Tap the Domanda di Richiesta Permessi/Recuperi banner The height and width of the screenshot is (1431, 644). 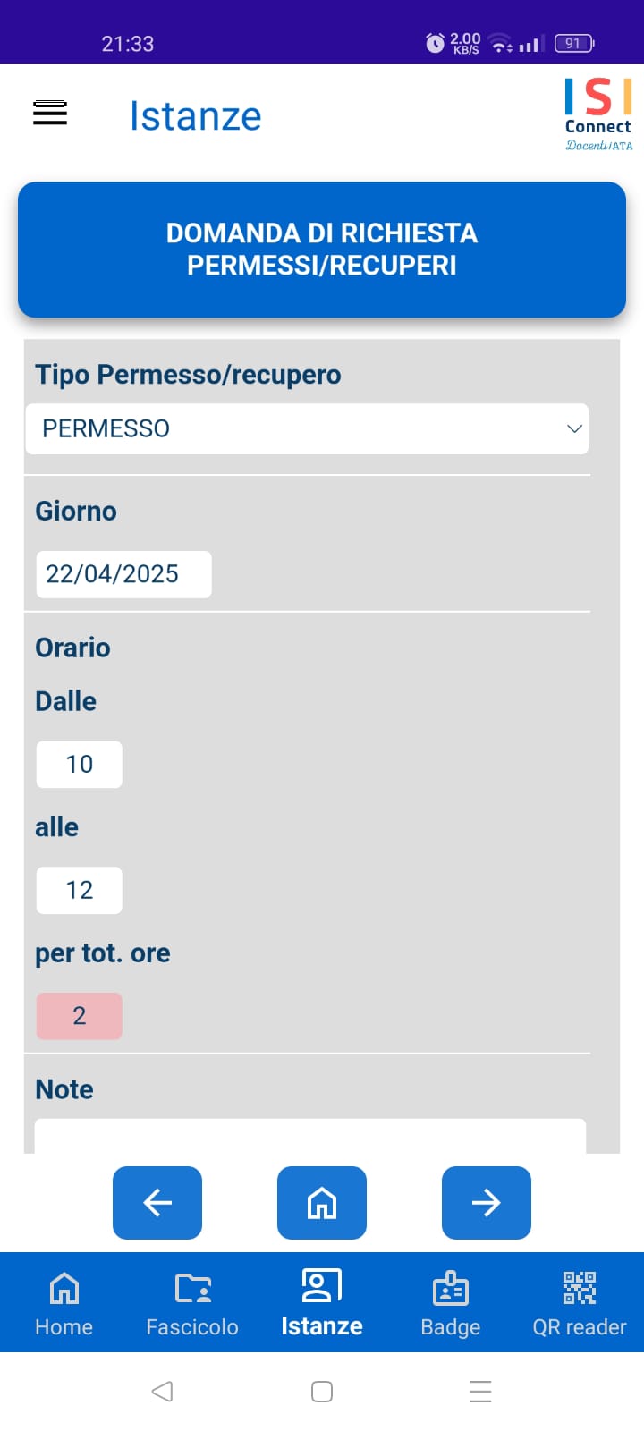[x=322, y=250]
